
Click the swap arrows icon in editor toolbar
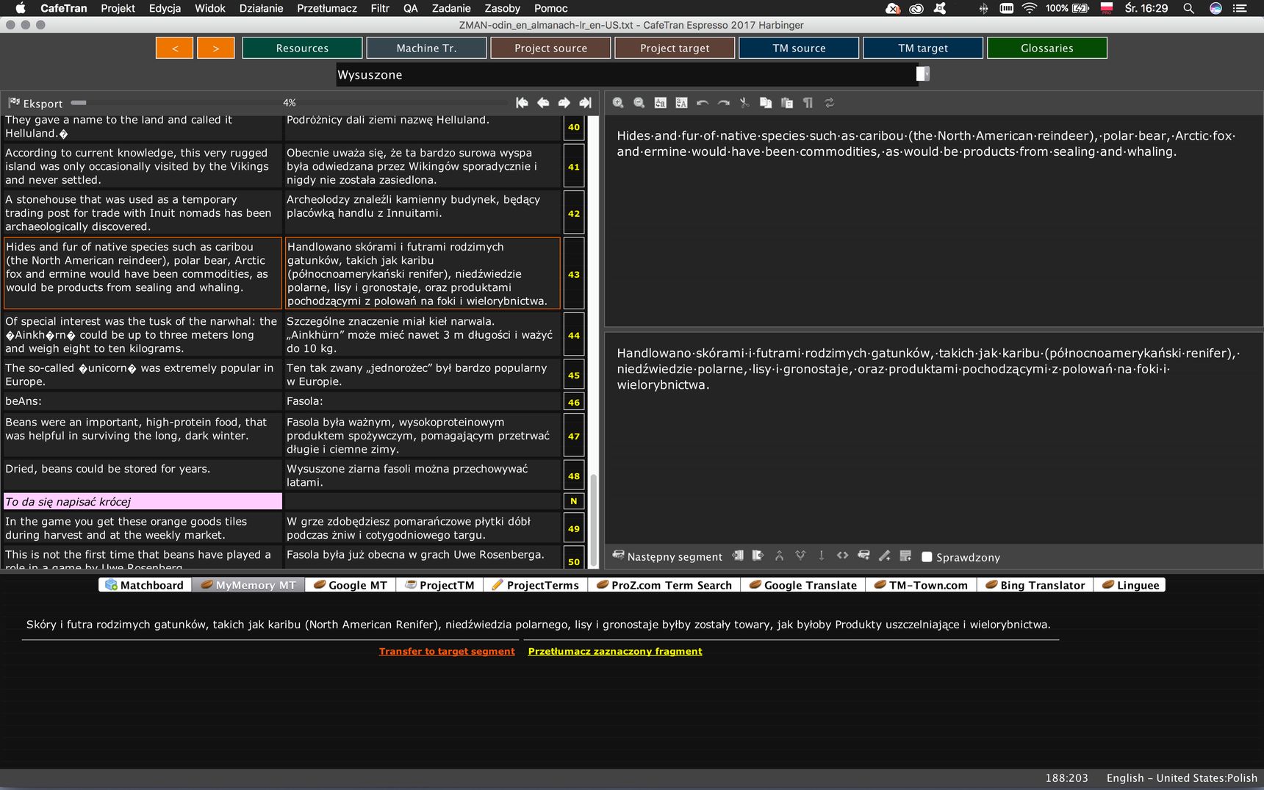829,103
